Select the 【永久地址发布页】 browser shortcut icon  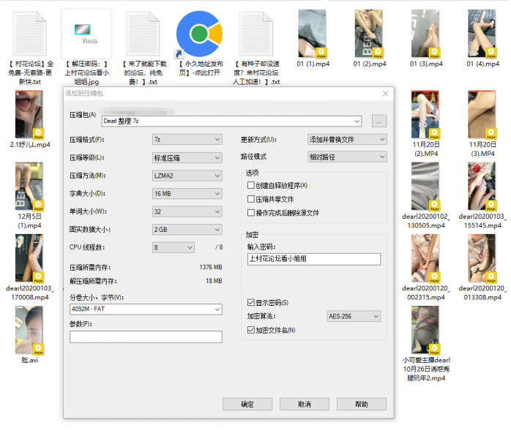[x=199, y=34]
